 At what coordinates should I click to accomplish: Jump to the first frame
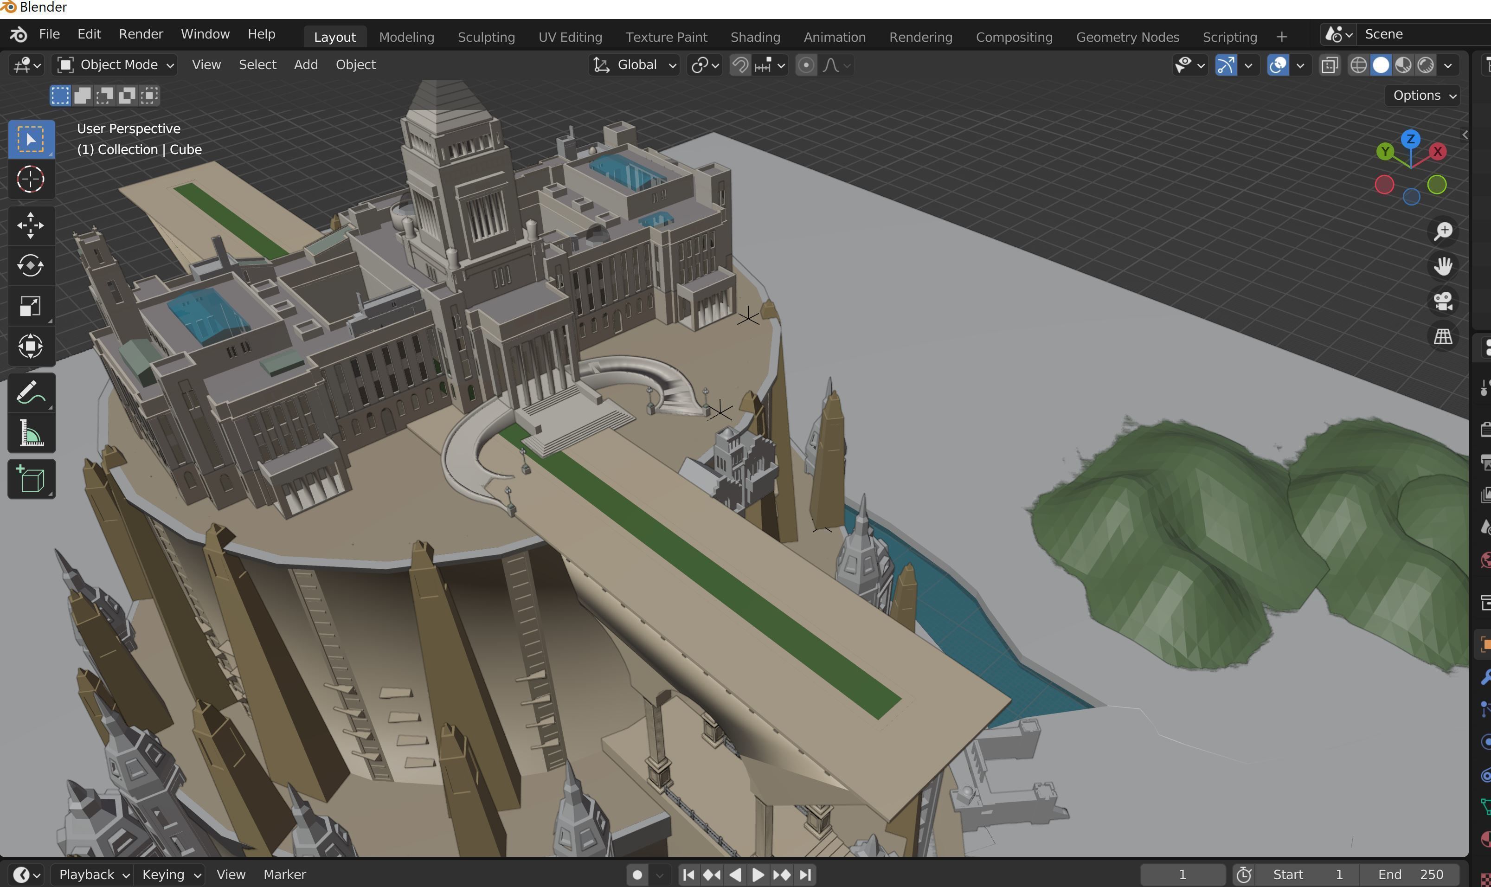coord(688,875)
